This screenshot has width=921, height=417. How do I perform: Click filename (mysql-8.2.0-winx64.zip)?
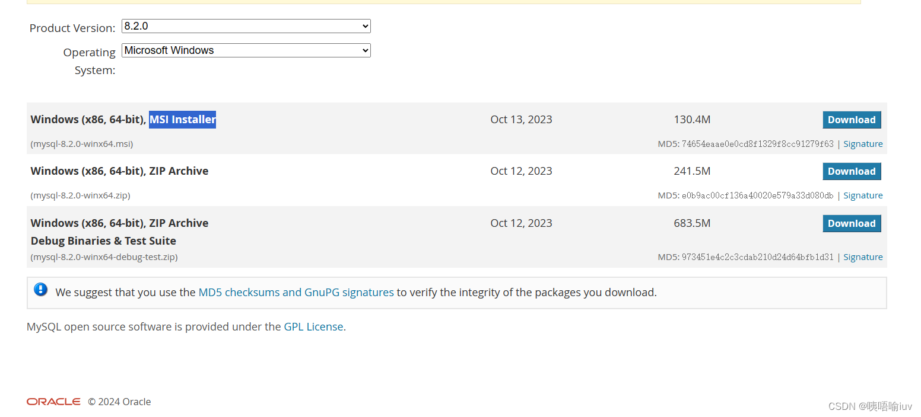pyautogui.click(x=80, y=195)
